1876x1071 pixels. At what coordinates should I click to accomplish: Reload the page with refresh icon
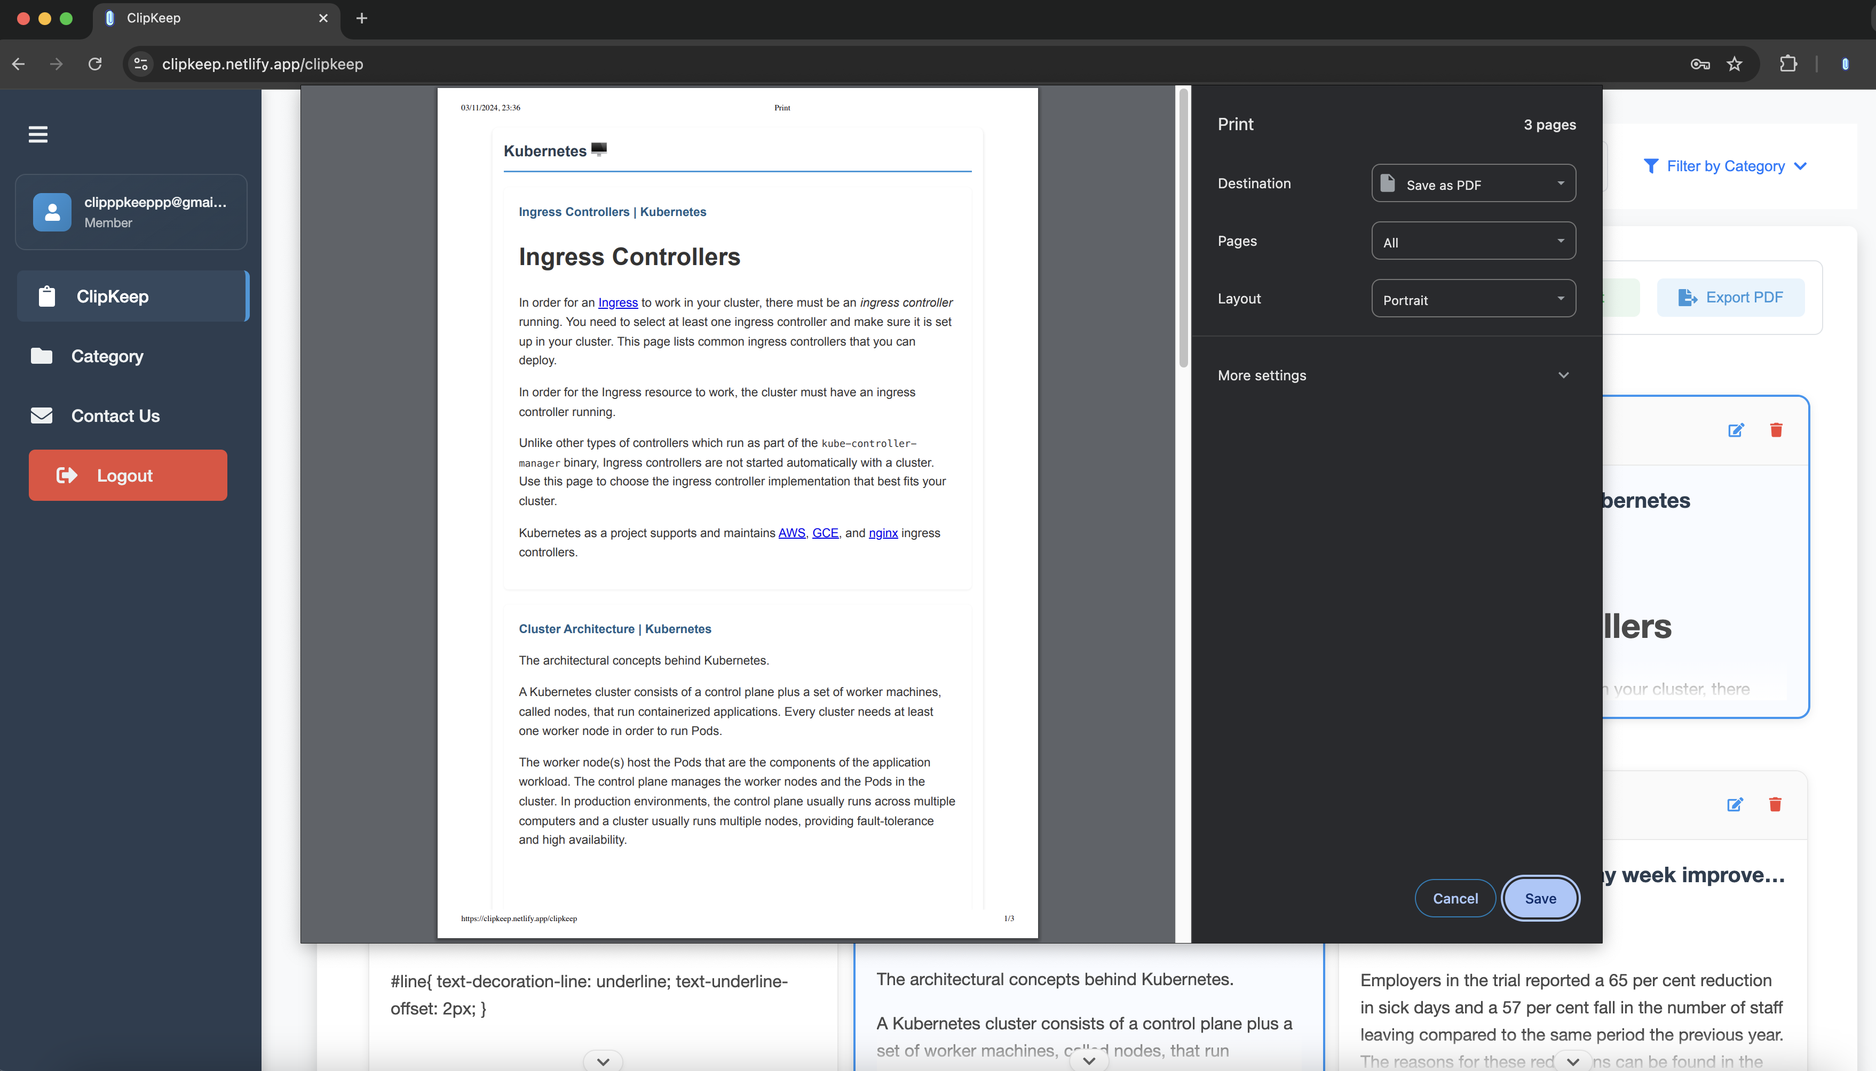click(x=95, y=64)
